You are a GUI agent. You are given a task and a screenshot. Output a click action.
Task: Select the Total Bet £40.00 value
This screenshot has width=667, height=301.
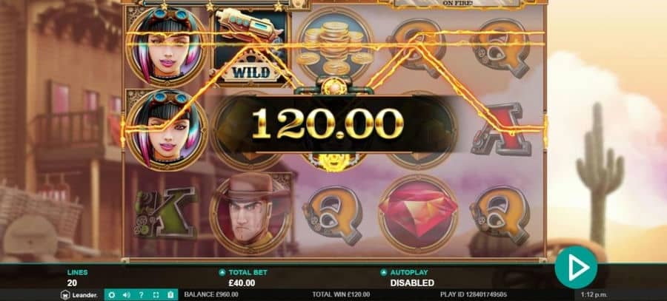[x=242, y=283]
